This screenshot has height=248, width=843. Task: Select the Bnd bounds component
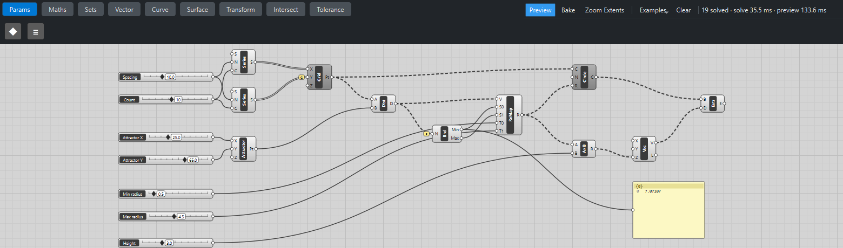tap(447, 133)
